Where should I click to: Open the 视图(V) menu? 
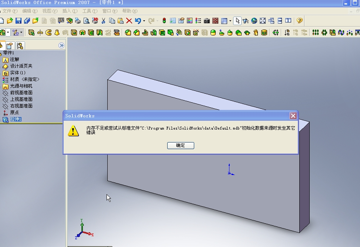[50, 11]
